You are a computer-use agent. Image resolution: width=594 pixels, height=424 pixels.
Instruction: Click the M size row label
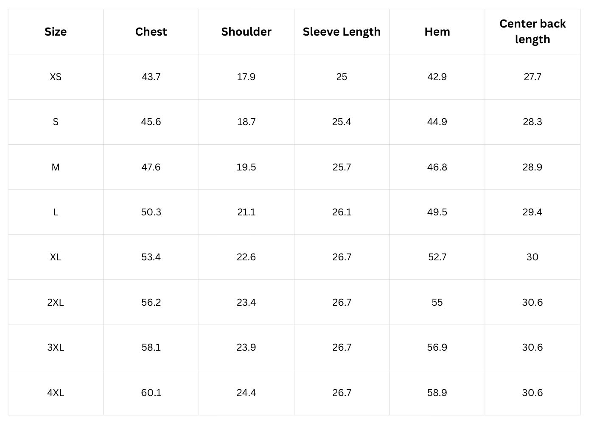tap(56, 167)
